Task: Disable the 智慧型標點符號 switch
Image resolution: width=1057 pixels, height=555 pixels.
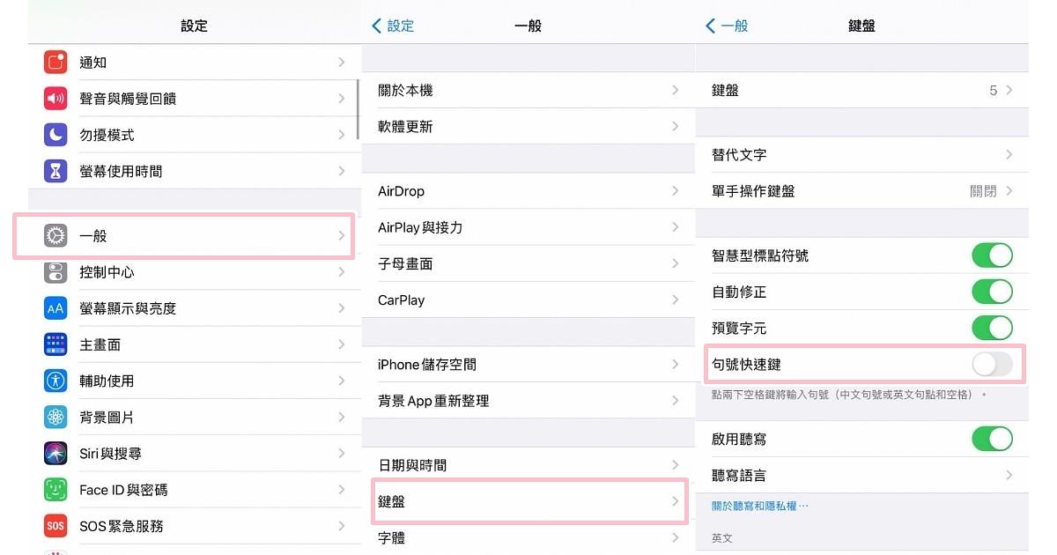Action: 992,255
